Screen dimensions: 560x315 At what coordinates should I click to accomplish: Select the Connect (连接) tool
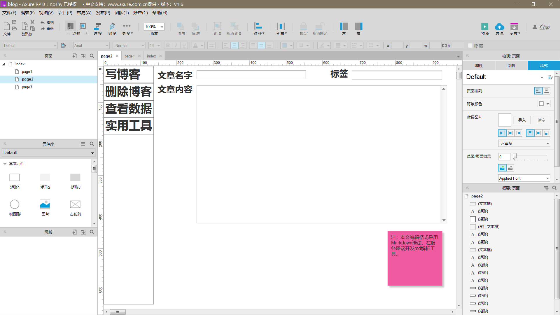[x=97, y=27]
